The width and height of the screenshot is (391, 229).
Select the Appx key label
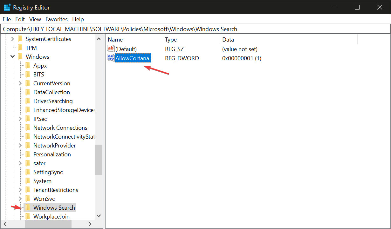[x=40, y=66]
